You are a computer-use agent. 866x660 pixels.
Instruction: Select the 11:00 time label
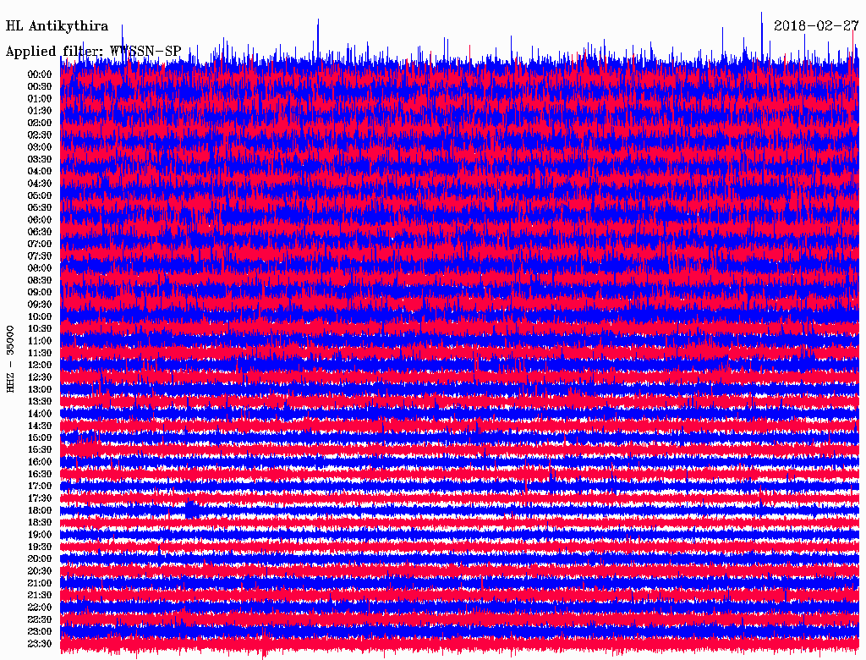(40, 341)
